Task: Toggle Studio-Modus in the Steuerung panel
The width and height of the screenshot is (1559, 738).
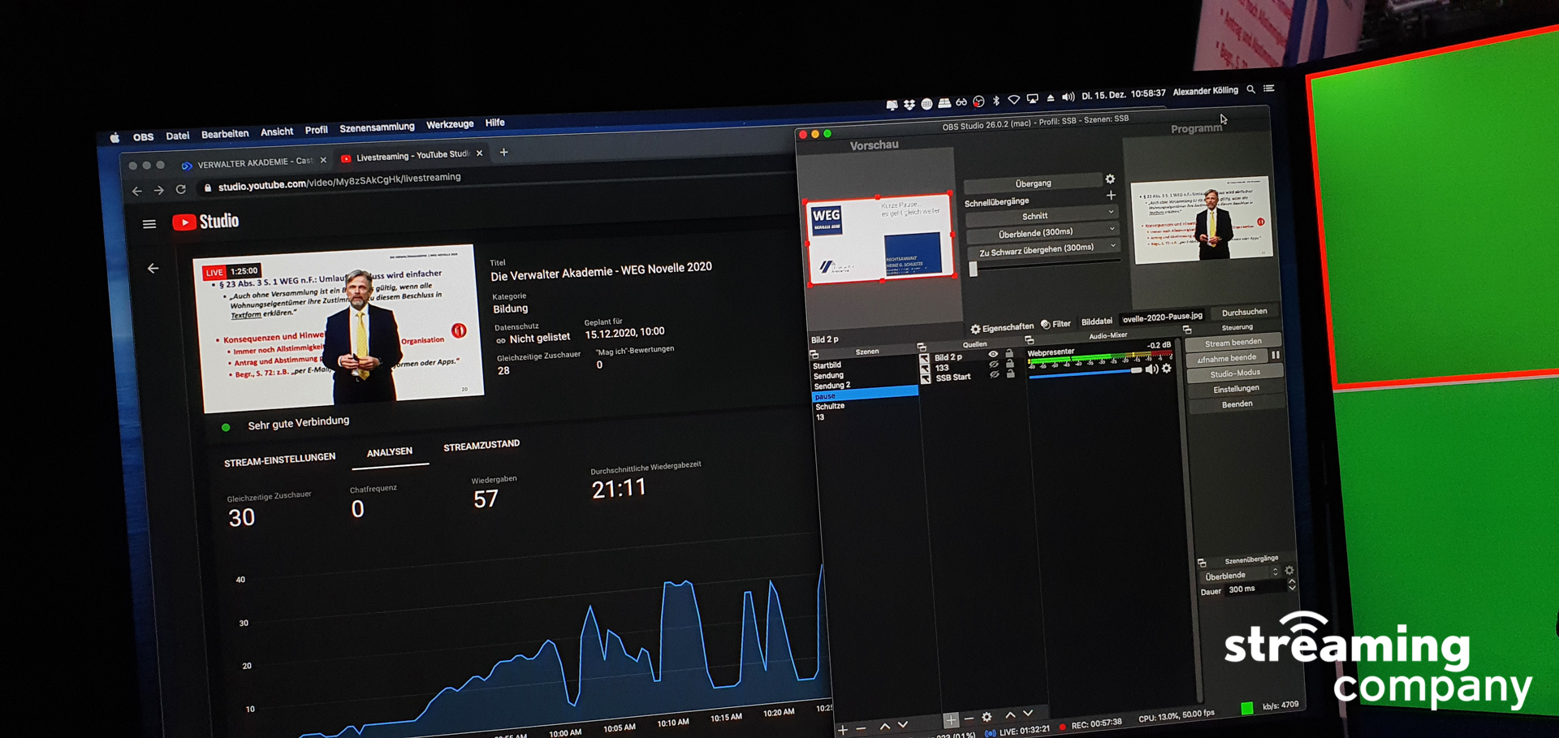Action: (x=1234, y=373)
